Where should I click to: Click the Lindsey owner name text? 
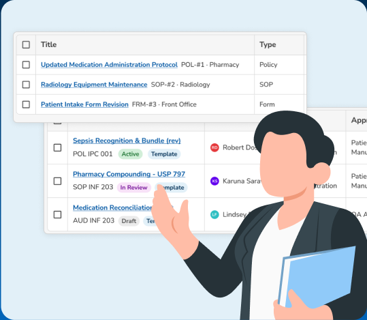coord(235,214)
